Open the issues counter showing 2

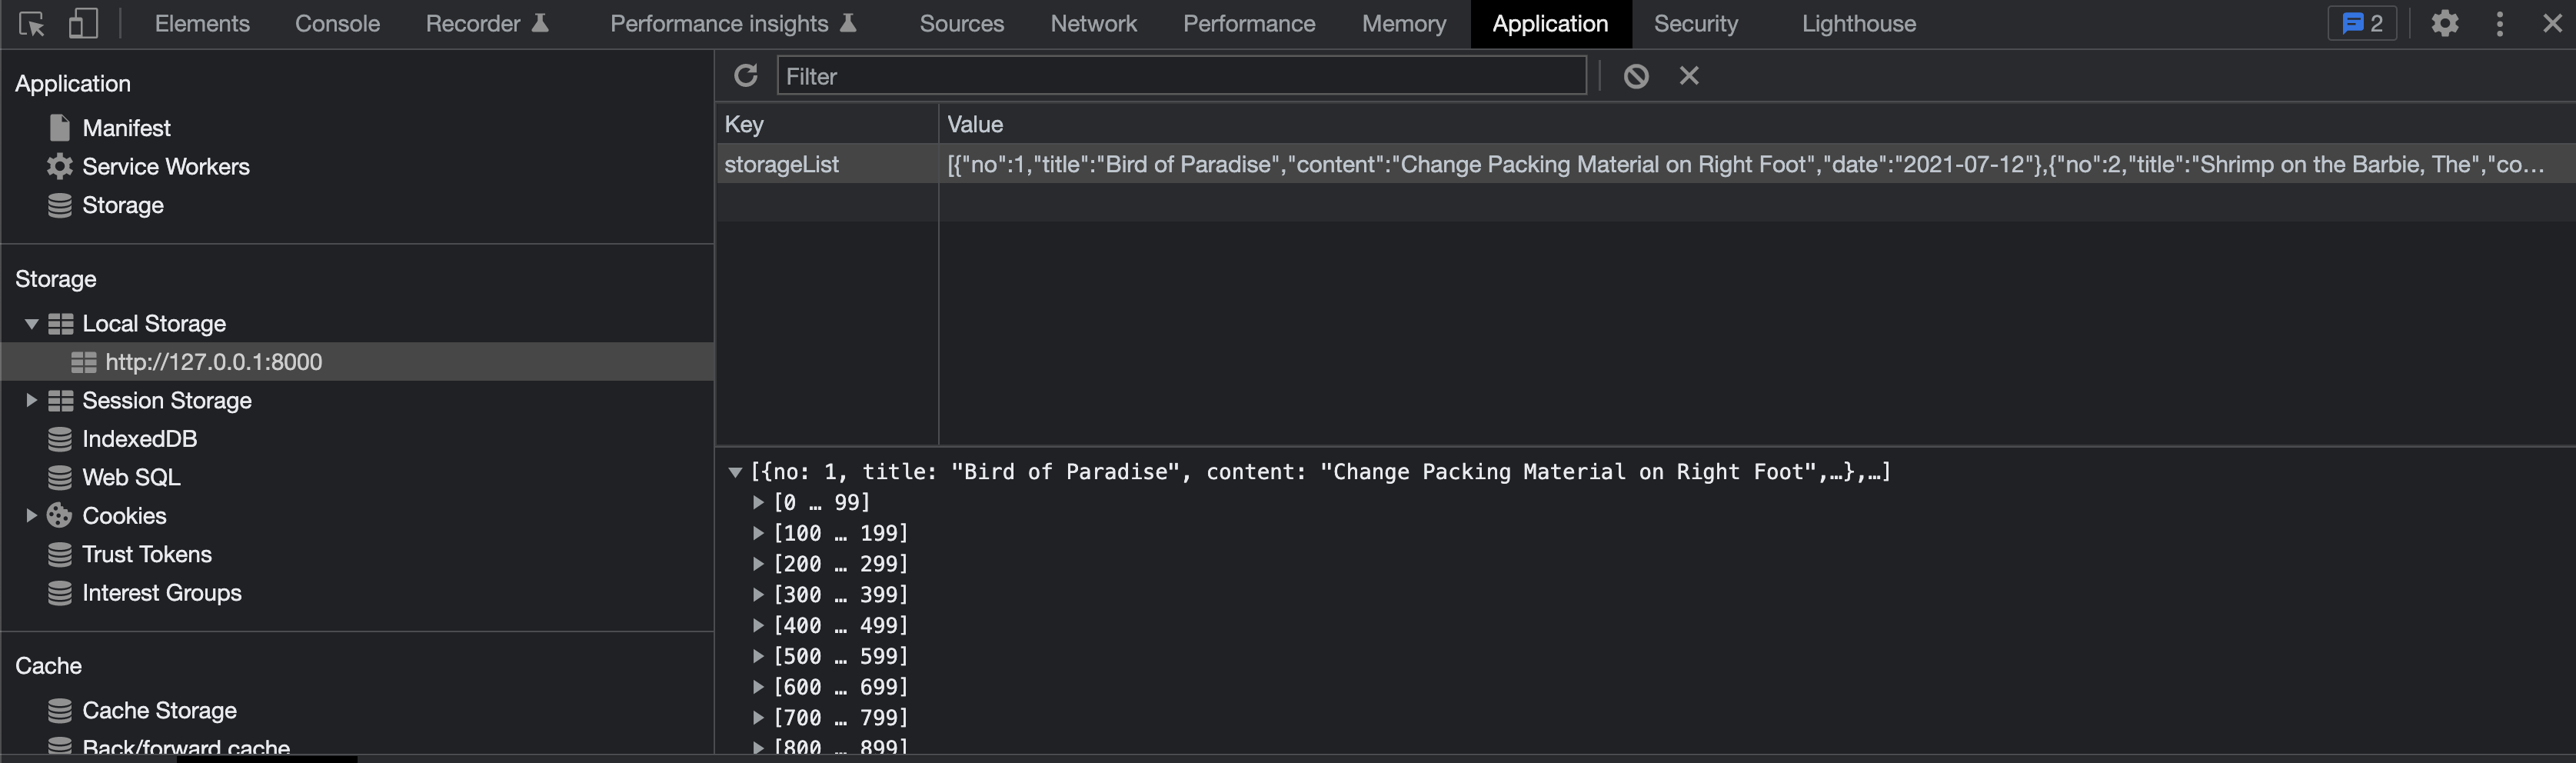[2362, 24]
